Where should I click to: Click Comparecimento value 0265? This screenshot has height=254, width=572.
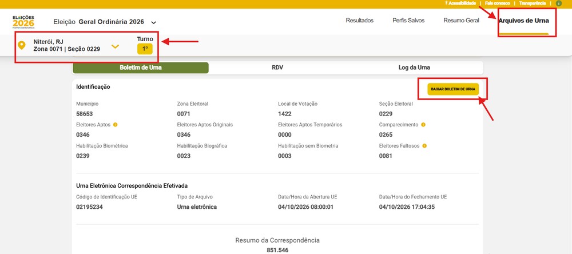[386, 134]
